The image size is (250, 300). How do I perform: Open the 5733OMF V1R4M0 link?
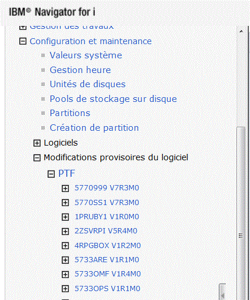(108, 274)
